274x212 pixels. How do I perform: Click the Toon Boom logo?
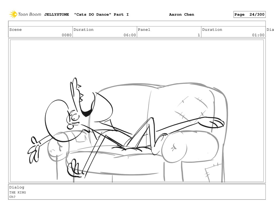pyautogui.click(x=25, y=14)
